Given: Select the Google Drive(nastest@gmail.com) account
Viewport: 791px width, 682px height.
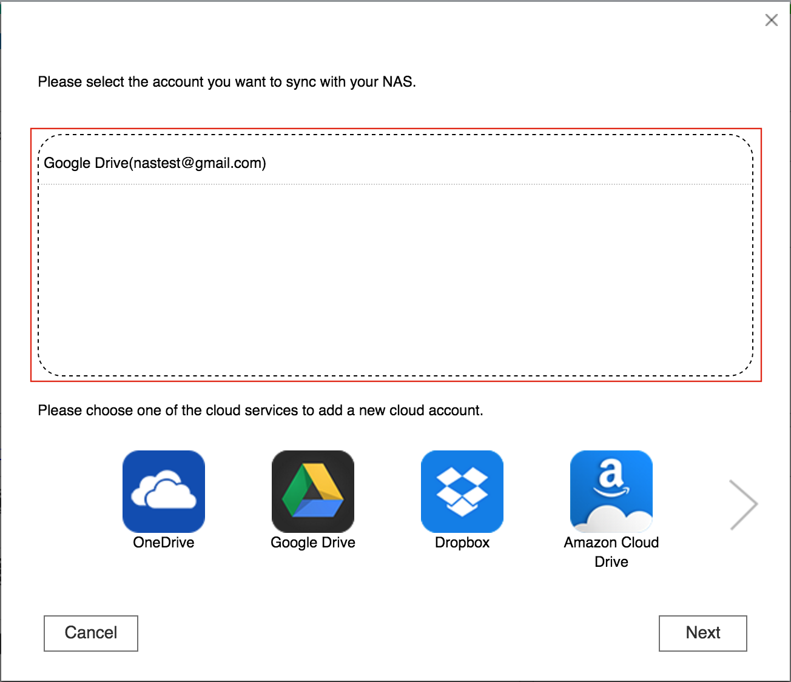Looking at the screenshot, I should click(395, 163).
